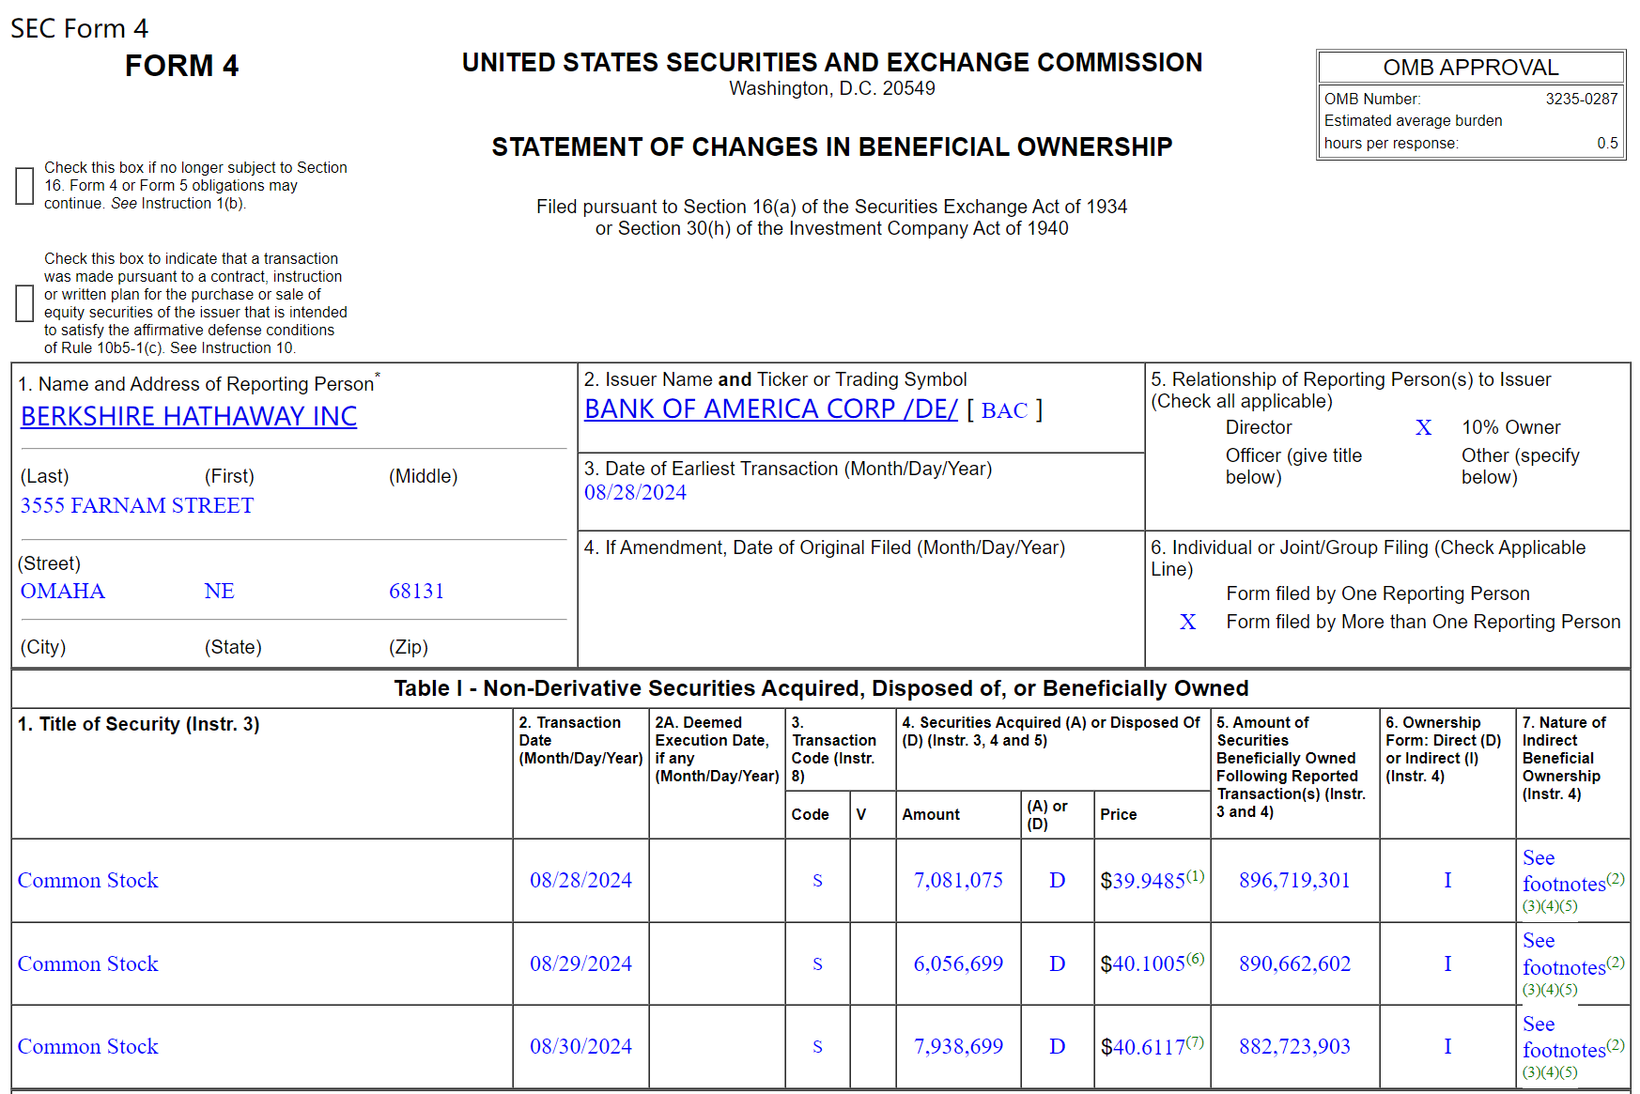Click transaction date 08/28/2024 in Table I

[x=580, y=880]
